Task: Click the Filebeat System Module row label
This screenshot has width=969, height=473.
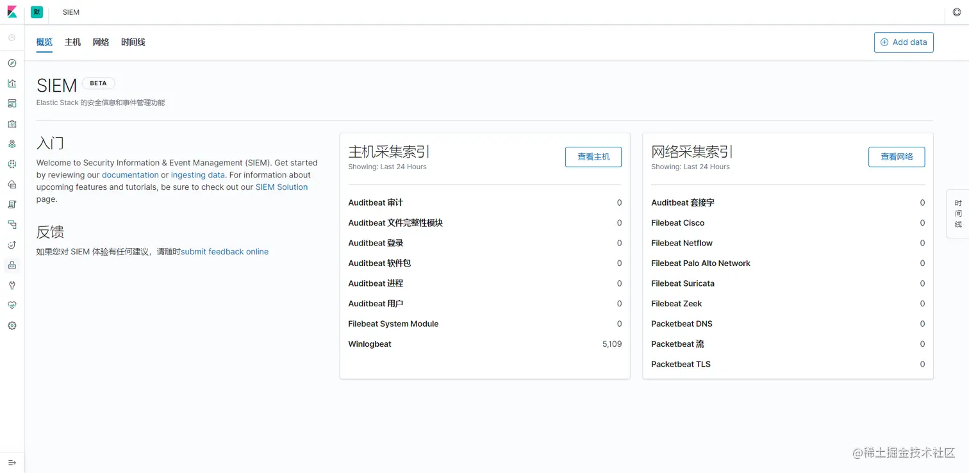Action: point(393,324)
